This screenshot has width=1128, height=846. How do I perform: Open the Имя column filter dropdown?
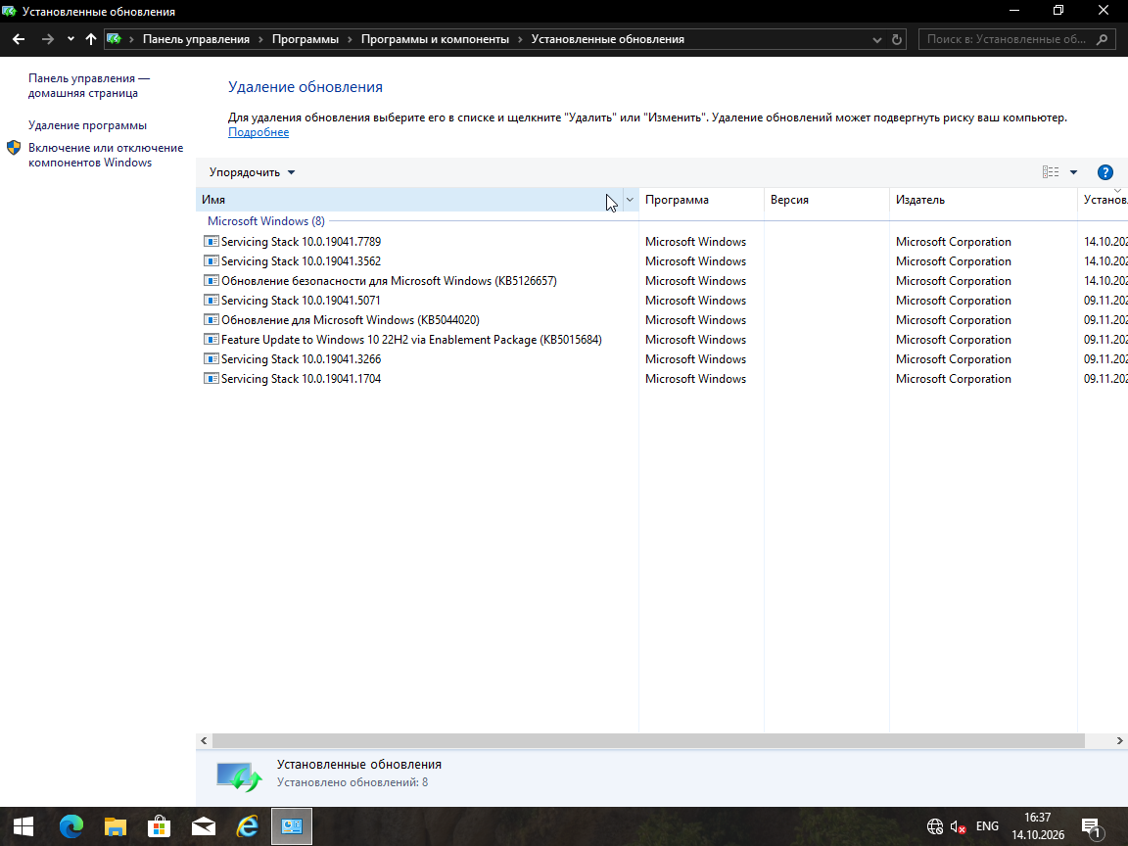(630, 200)
